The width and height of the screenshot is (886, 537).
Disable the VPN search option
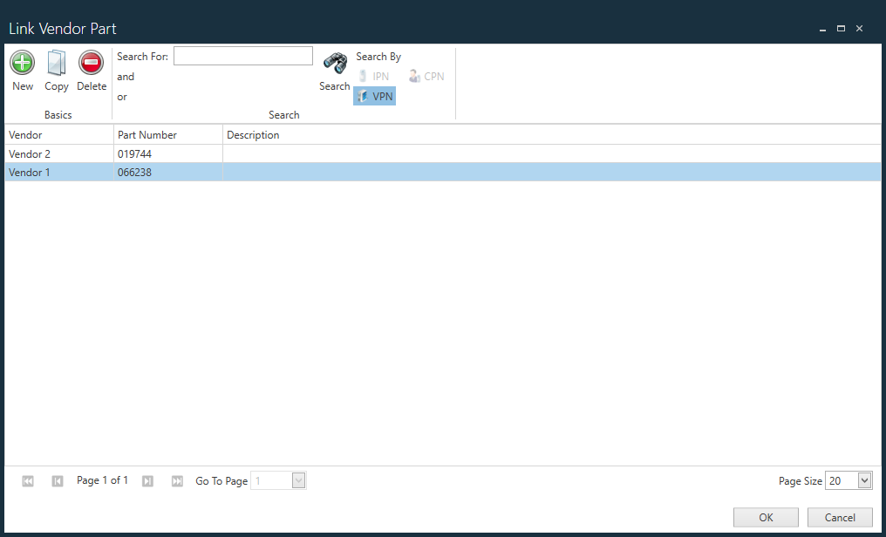(x=374, y=96)
